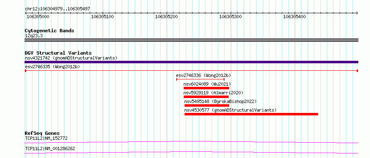Click the 12q23.3 band label

(x=34, y=36)
